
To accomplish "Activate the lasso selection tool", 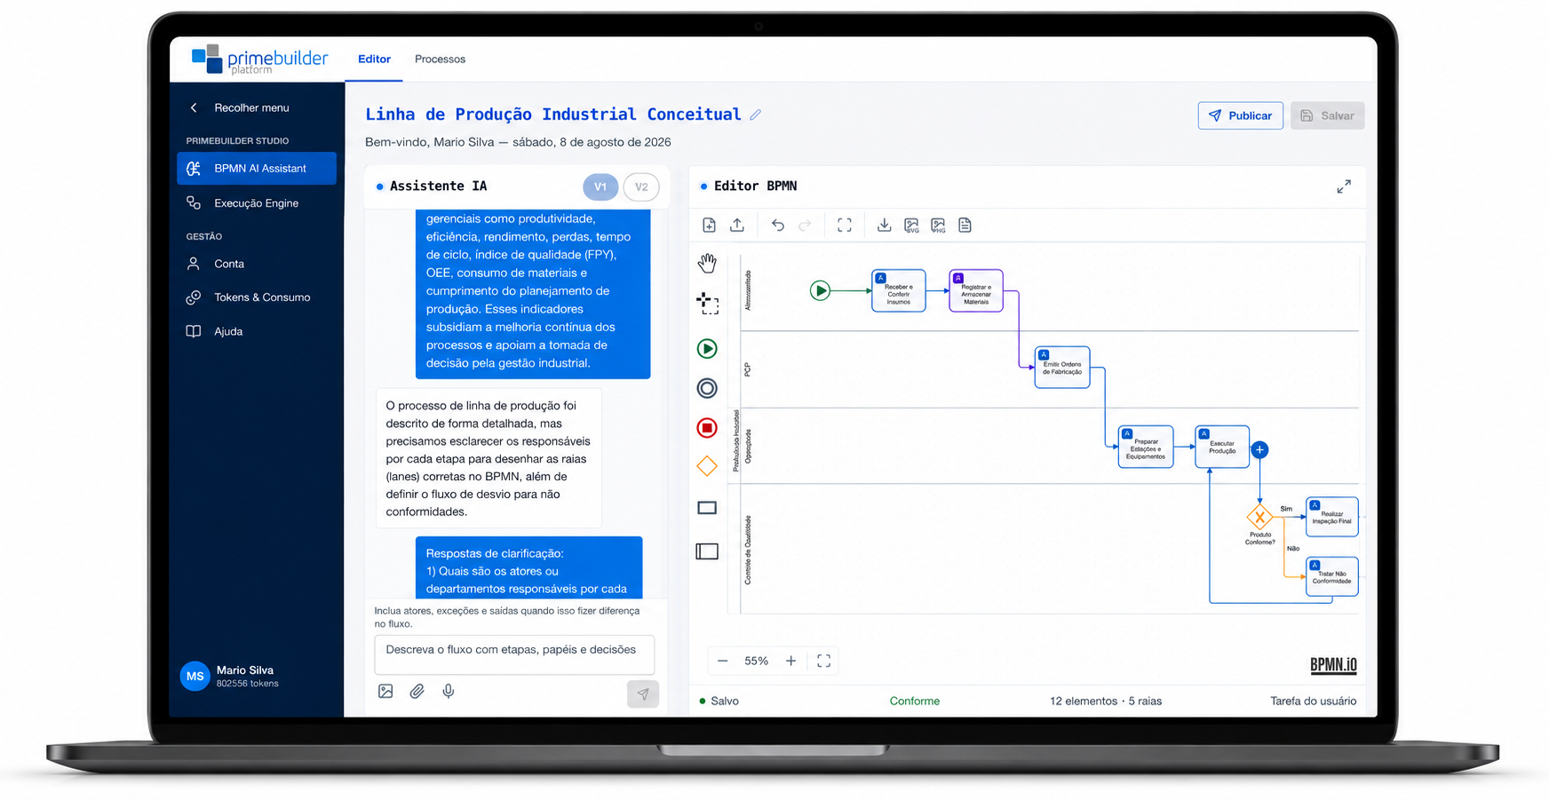I will [707, 304].
